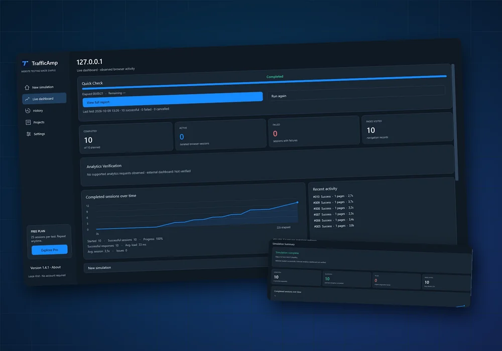Click the New simulation home icon

pos(27,87)
